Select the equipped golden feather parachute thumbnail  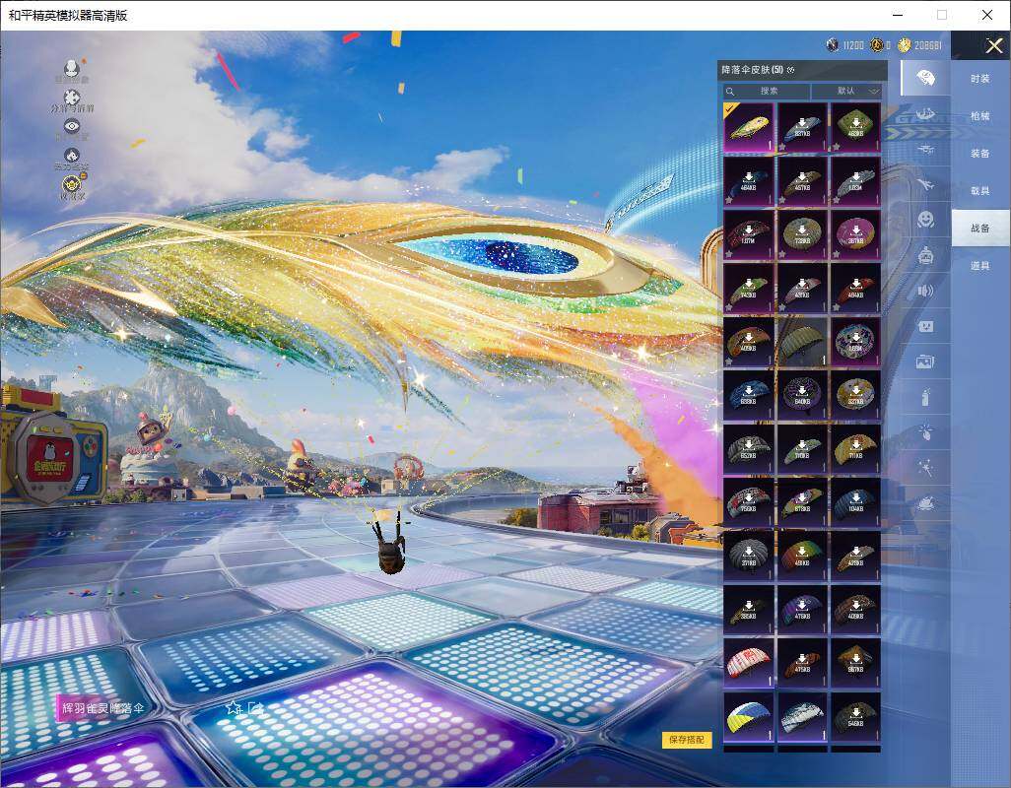pos(749,128)
